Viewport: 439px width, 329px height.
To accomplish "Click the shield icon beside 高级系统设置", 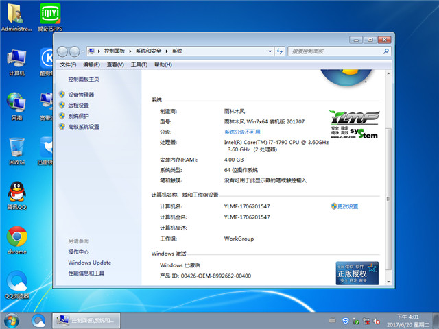I will 62,126.
